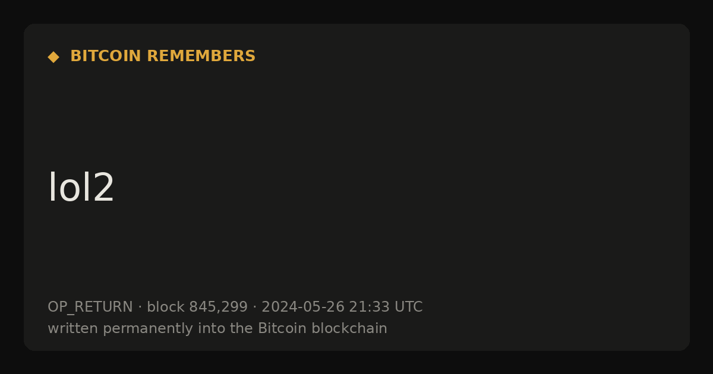Viewport: 713px width, 374px height.
Task: Click the UTC timezone label
Action: pos(409,308)
